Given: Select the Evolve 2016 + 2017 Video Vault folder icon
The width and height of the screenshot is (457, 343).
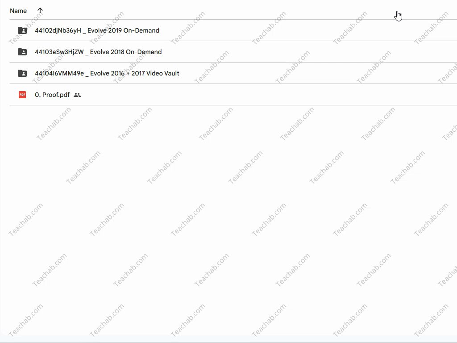Looking at the screenshot, I should 22,73.
